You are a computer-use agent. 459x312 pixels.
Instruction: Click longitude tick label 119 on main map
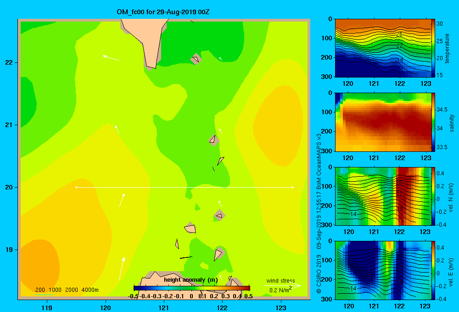coord(47,307)
